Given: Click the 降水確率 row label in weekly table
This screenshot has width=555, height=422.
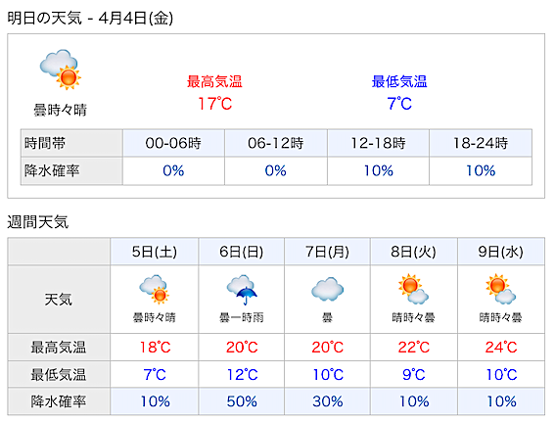Looking at the screenshot, I should (59, 401).
